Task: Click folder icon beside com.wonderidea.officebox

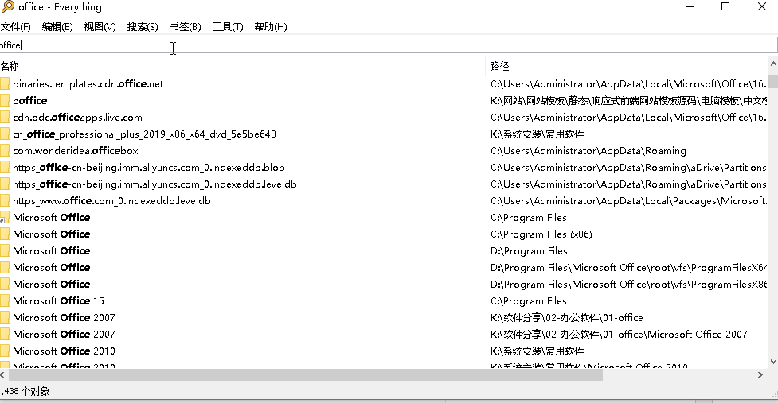Action: [x=4, y=151]
